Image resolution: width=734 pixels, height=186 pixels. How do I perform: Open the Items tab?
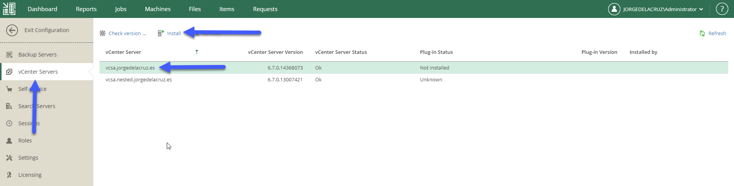point(227,9)
